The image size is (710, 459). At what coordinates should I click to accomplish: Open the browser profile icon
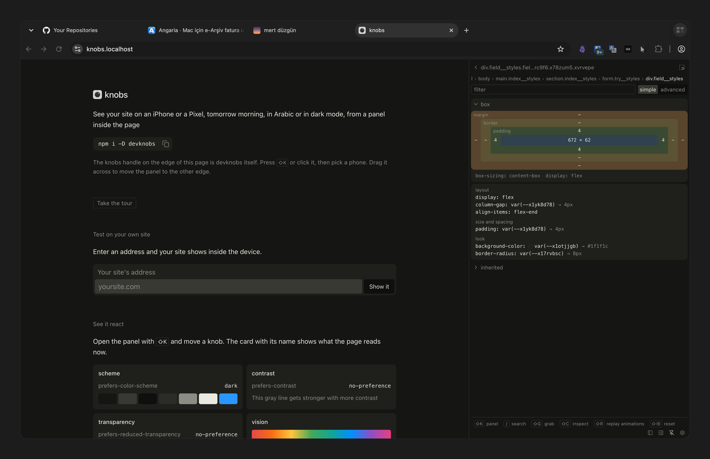click(681, 49)
